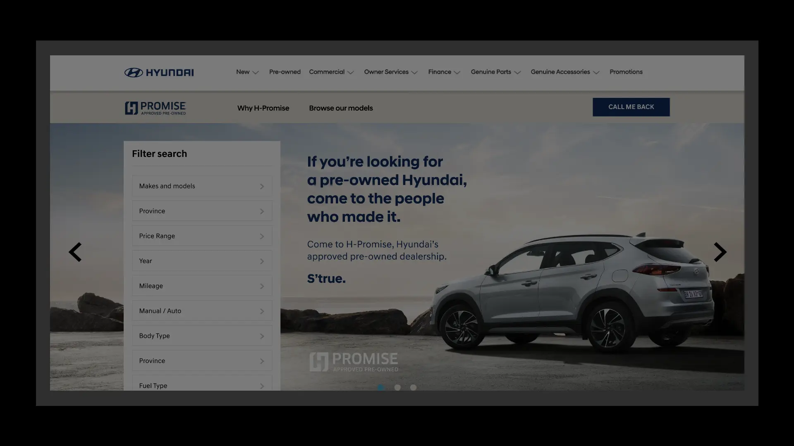Expand the Price Range filter
Screen dimensions: 794x446
tap(202, 236)
